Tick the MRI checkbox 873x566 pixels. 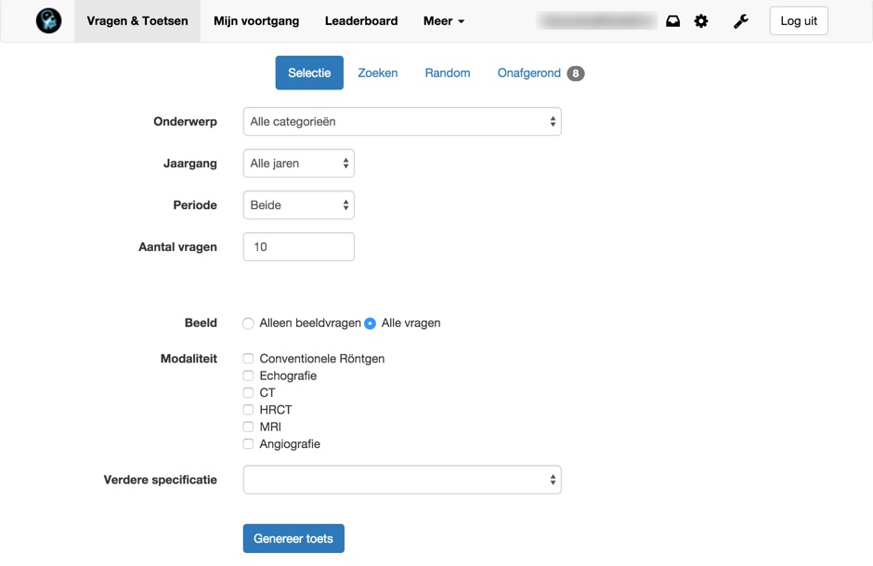point(248,427)
